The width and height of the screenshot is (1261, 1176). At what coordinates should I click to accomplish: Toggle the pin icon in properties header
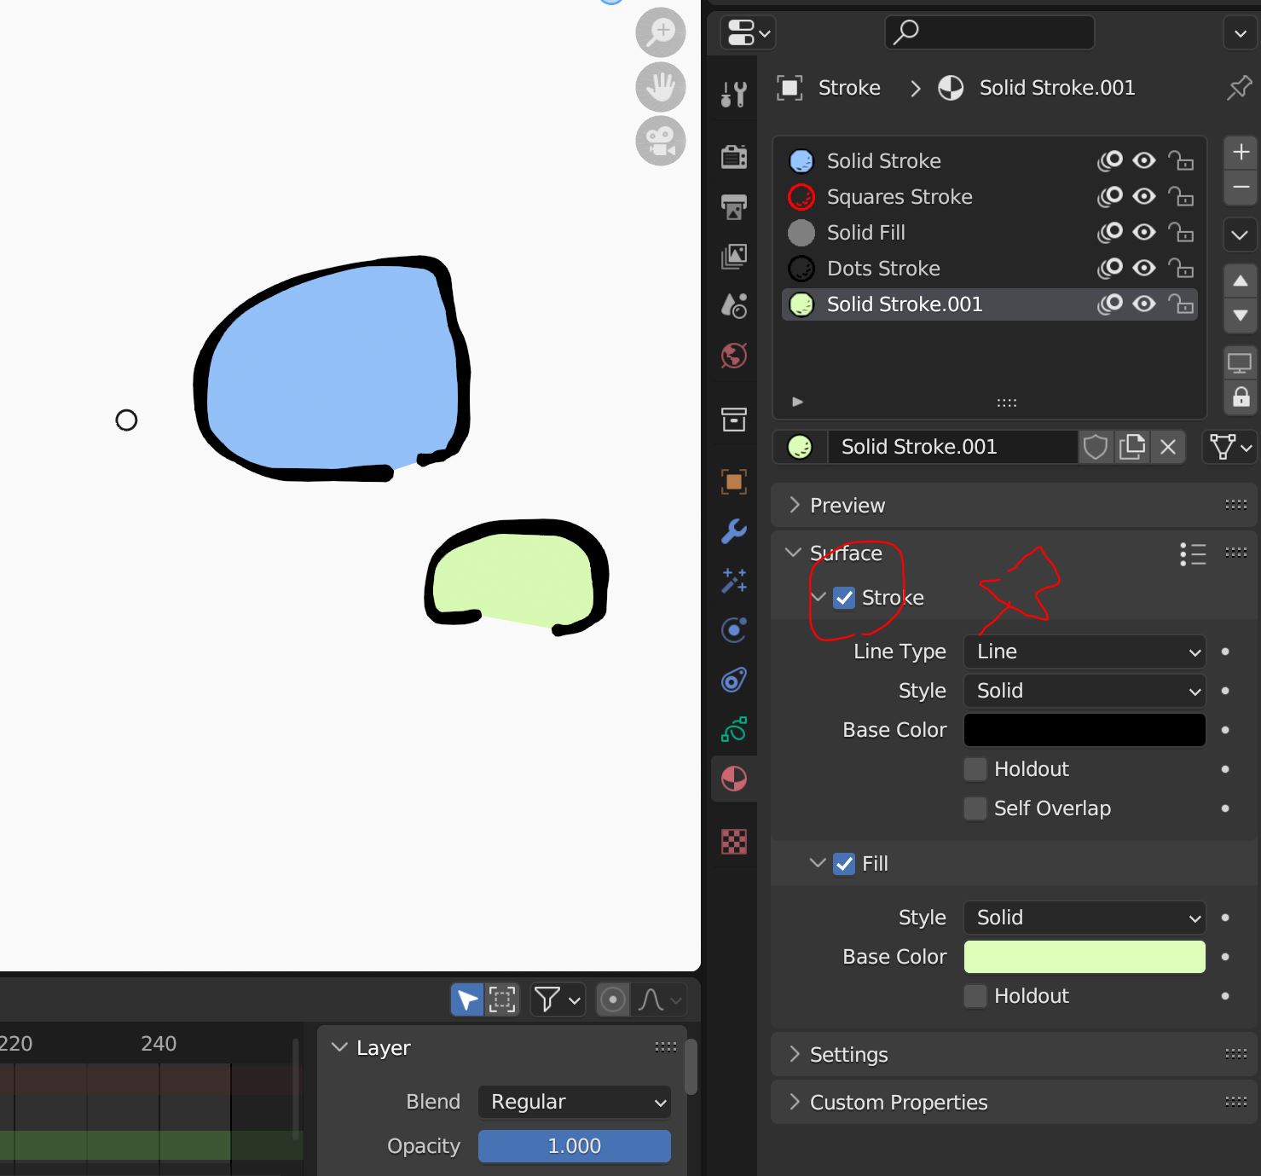[x=1239, y=88]
